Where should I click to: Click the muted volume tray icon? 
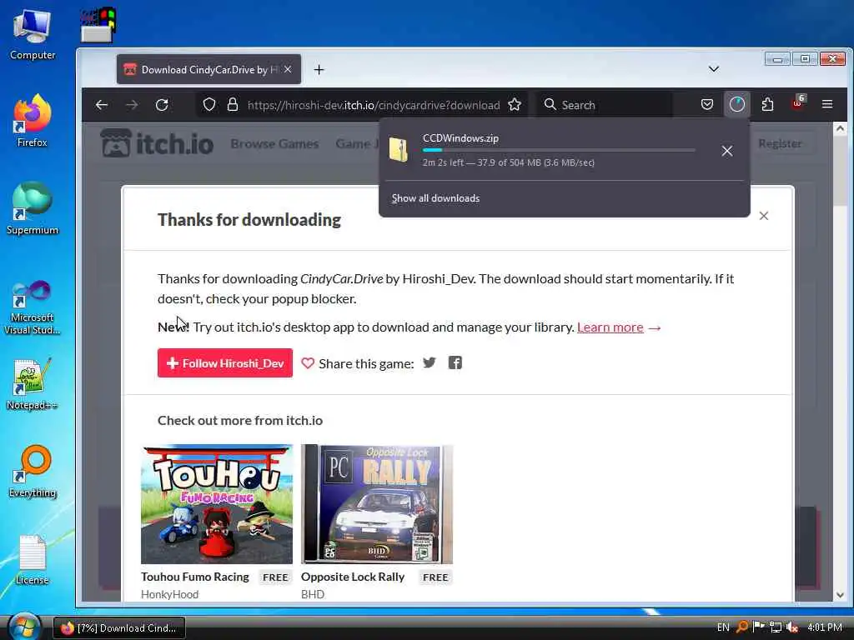coord(792,627)
